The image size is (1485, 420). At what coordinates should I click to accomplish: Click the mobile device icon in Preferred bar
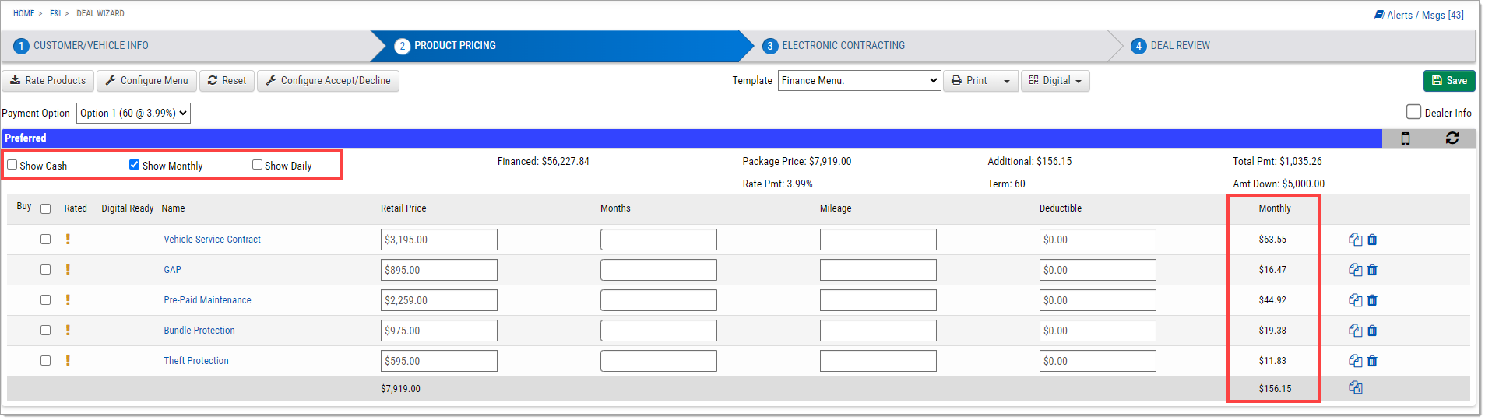pos(1406,138)
